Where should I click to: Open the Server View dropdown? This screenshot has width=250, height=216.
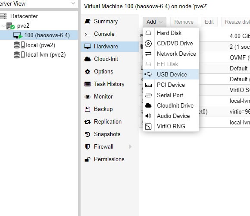pos(73,3)
